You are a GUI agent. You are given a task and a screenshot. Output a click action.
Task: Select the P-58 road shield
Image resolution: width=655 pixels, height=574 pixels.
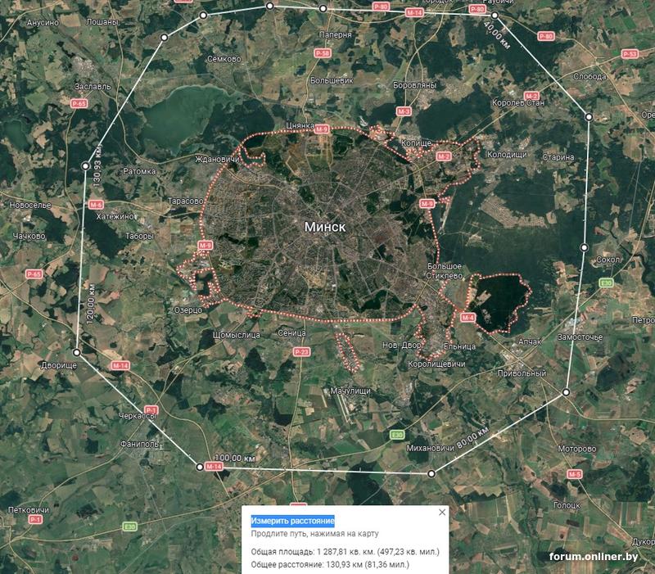[x=322, y=53]
